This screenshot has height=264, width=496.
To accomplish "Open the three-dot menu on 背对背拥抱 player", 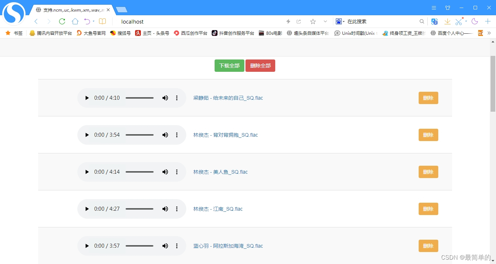I will click(177, 135).
